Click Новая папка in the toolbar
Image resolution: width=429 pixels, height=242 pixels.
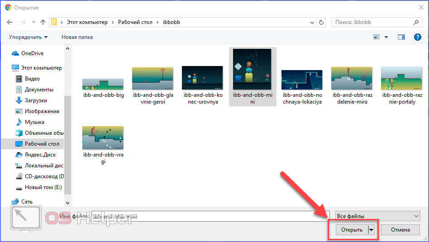77,37
